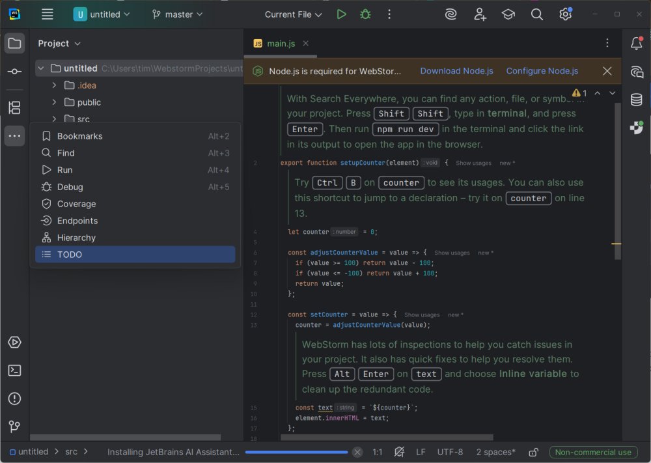This screenshot has height=463, width=651.
Task: Click the AI Assistant installation progress bar
Action: [x=298, y=452]
